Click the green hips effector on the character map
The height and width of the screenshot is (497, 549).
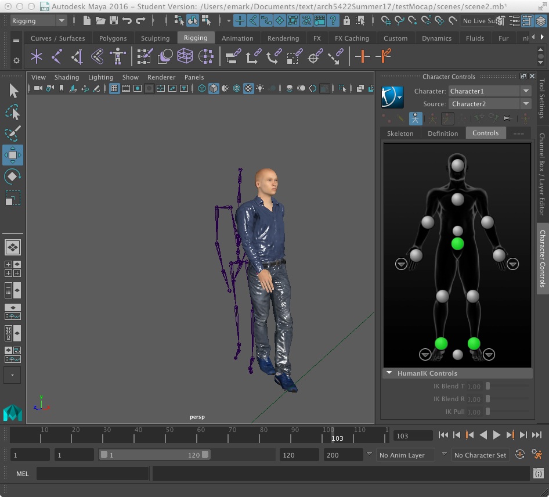(457, 243)
